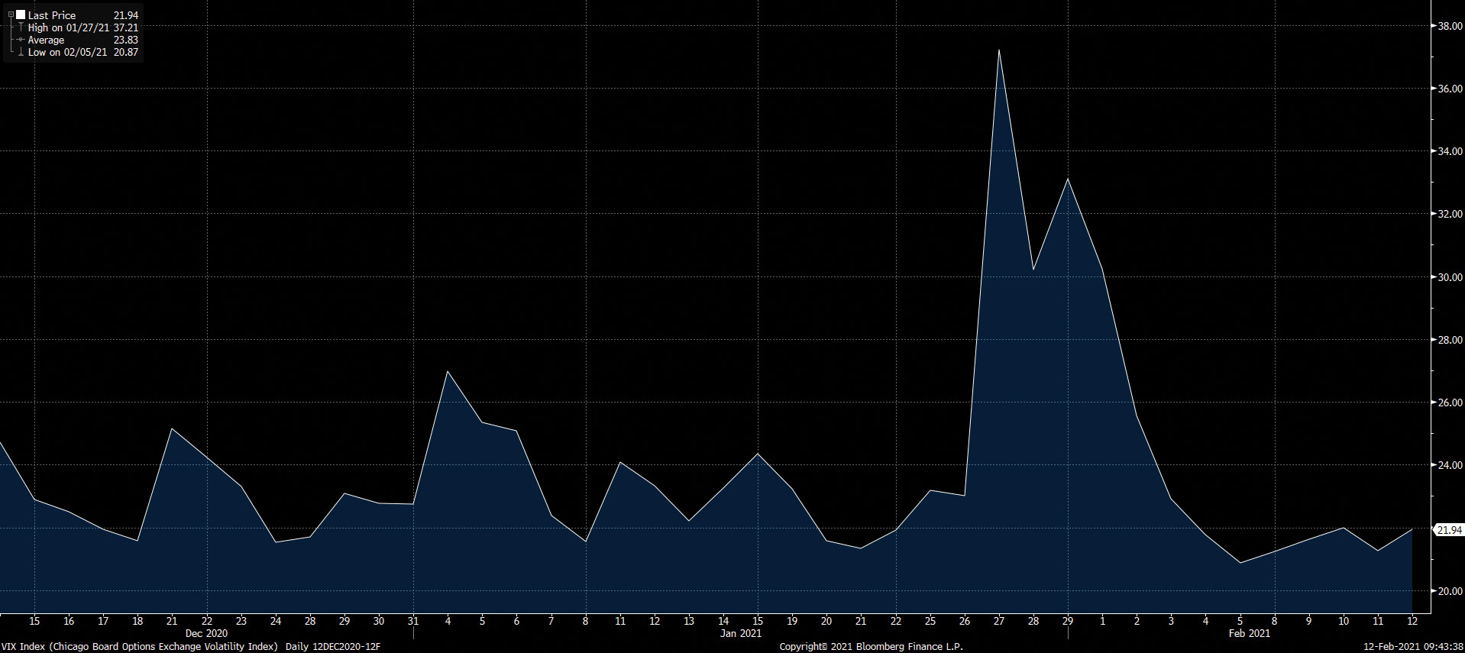This screenshot has height=653, width=1465.
Task: Click the x-axis date label 16
Action: (x=69, y=621)
